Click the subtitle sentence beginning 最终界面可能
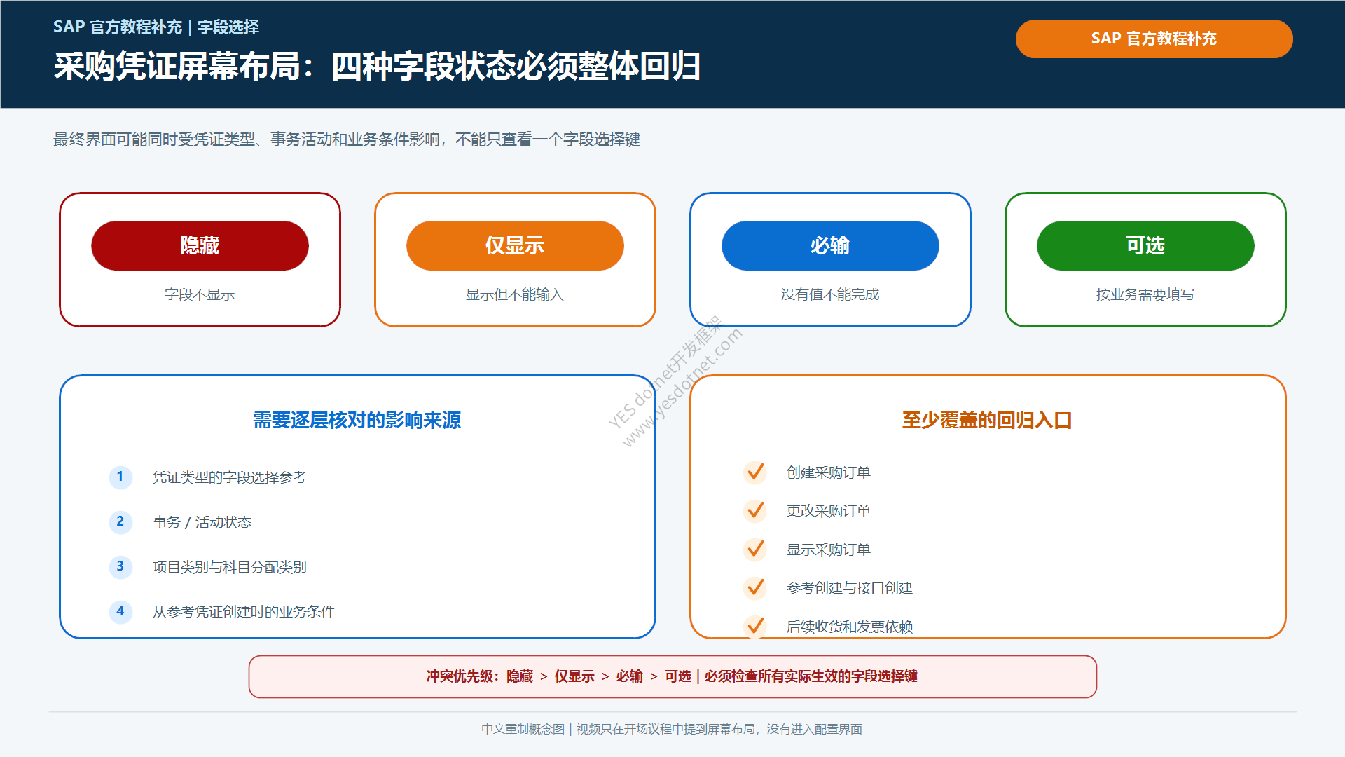This screenshot has width=1345, height=757. pos(347,139)
